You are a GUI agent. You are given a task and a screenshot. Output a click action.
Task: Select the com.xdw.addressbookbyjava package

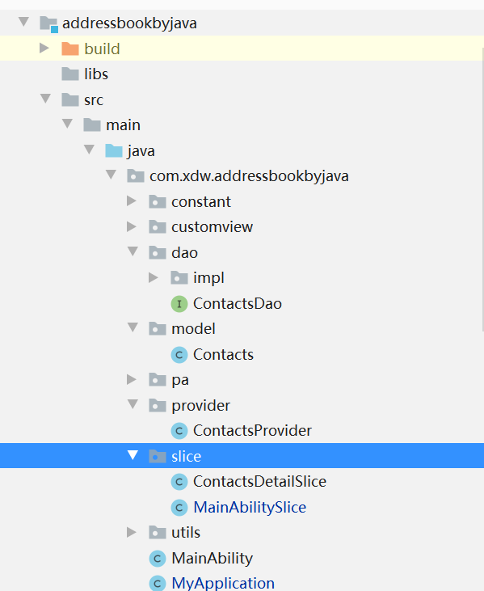tap(249, 176)
